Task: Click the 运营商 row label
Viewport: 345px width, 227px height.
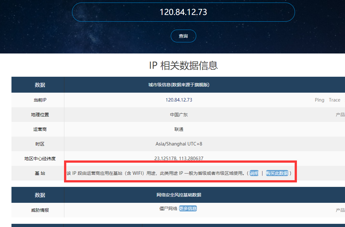Action: tap(40, 129)
